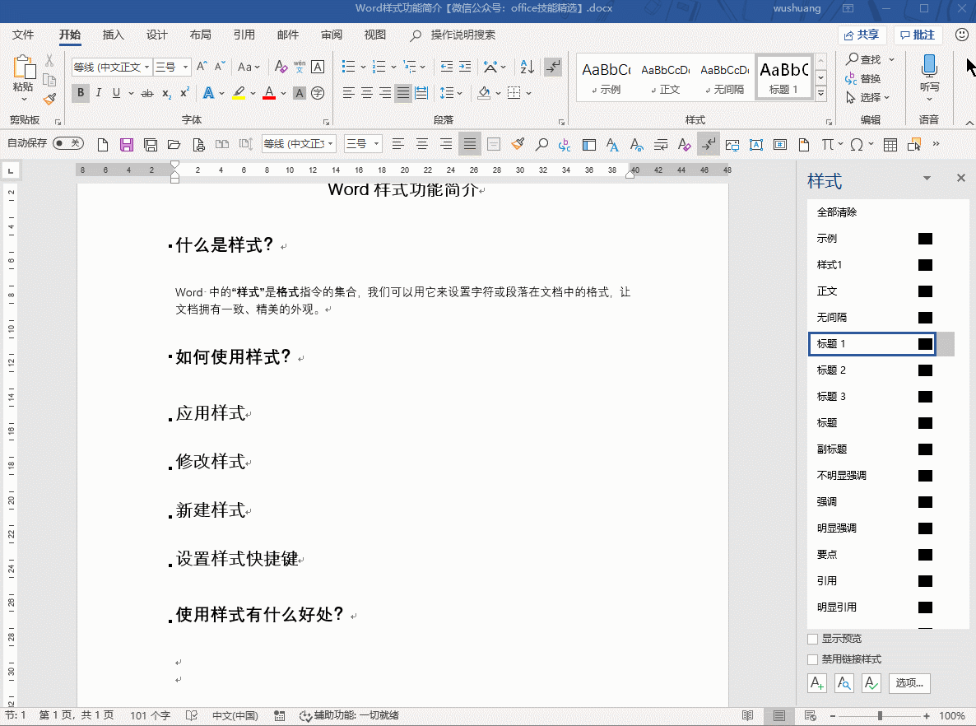Click the decrease indent icon

[x=446, y=67]
